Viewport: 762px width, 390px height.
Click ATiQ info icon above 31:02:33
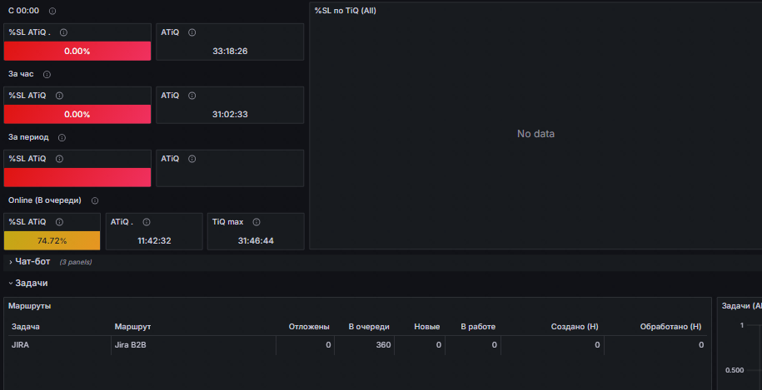tap(192, 96)
